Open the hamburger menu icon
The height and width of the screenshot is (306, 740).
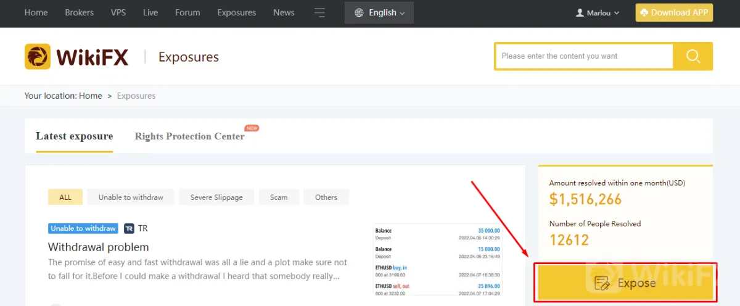click(319, 12)
